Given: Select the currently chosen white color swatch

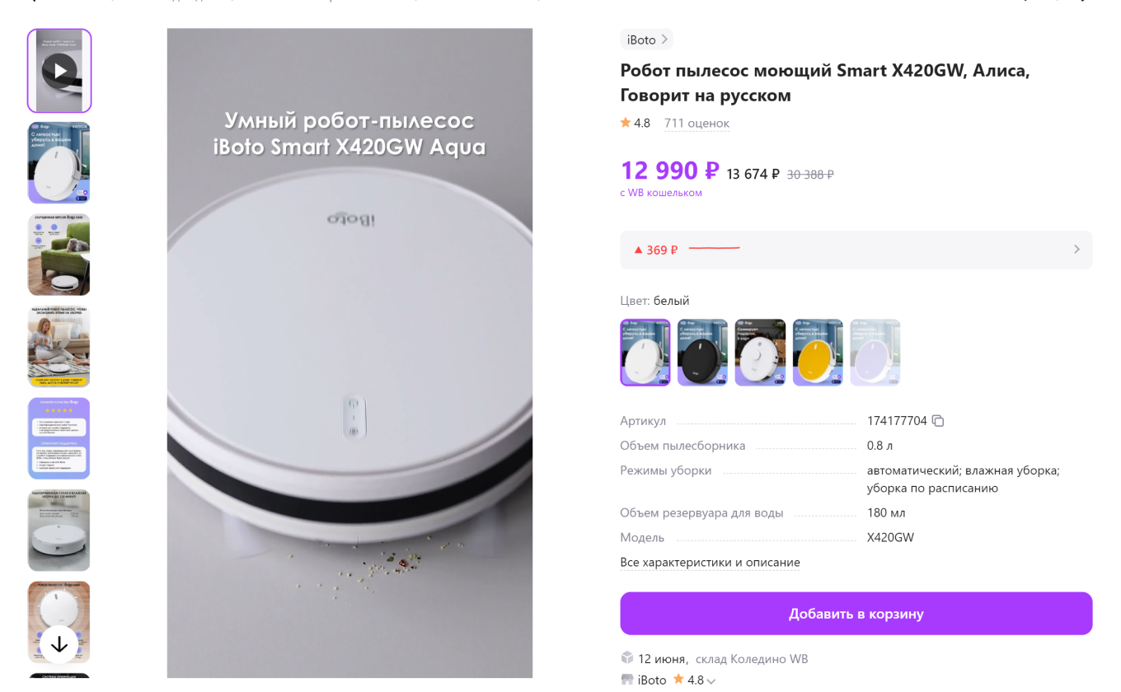Looking at the screenshot, I should tap(645, 353).
